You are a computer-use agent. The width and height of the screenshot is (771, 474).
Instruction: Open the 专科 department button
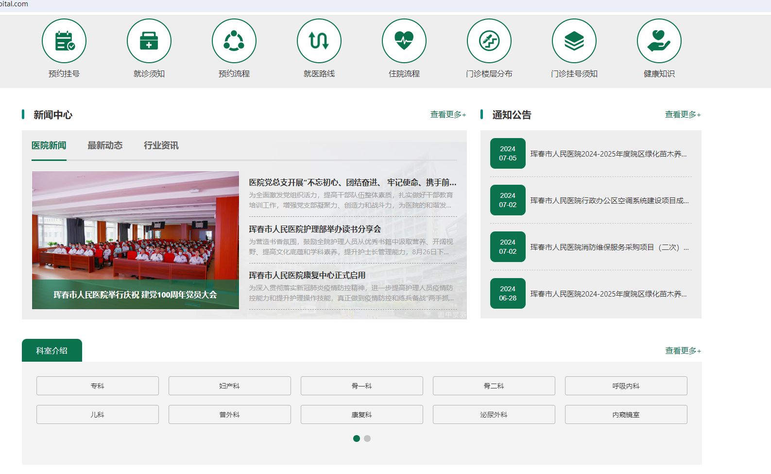pyautogui.click(x=98, y=386)
